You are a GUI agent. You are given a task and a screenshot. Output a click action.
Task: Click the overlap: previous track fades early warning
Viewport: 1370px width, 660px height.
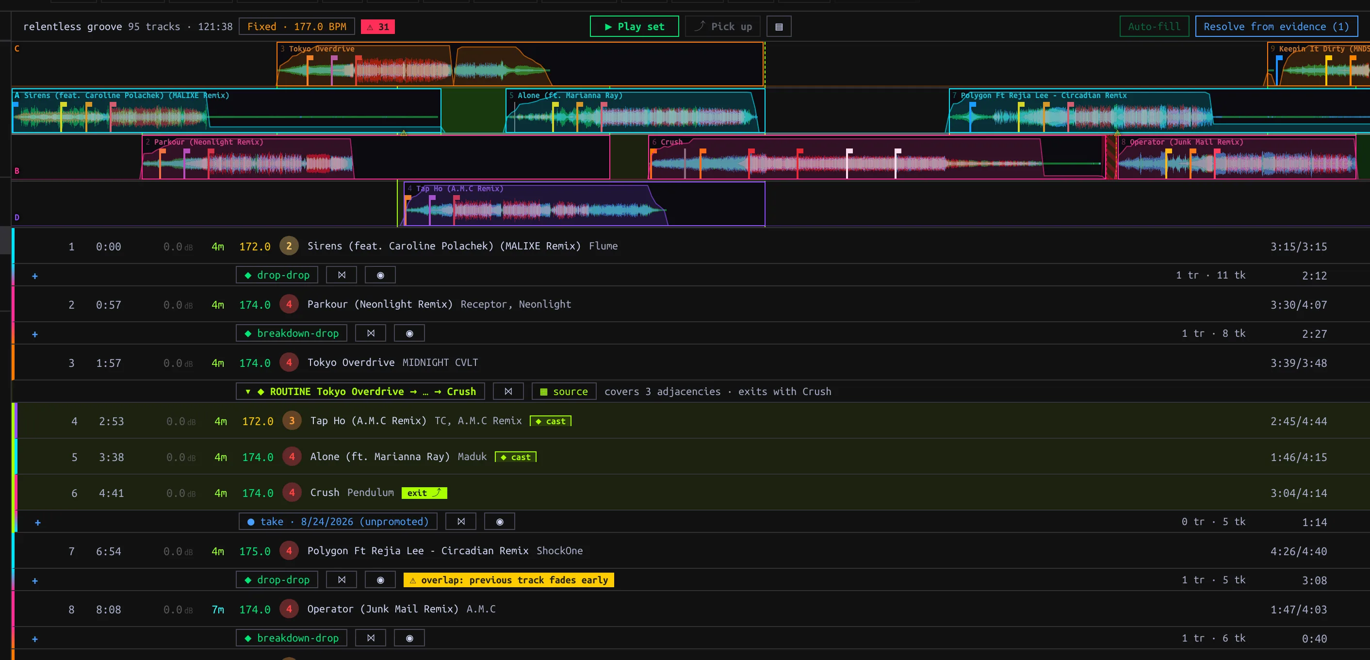point(509,580)
